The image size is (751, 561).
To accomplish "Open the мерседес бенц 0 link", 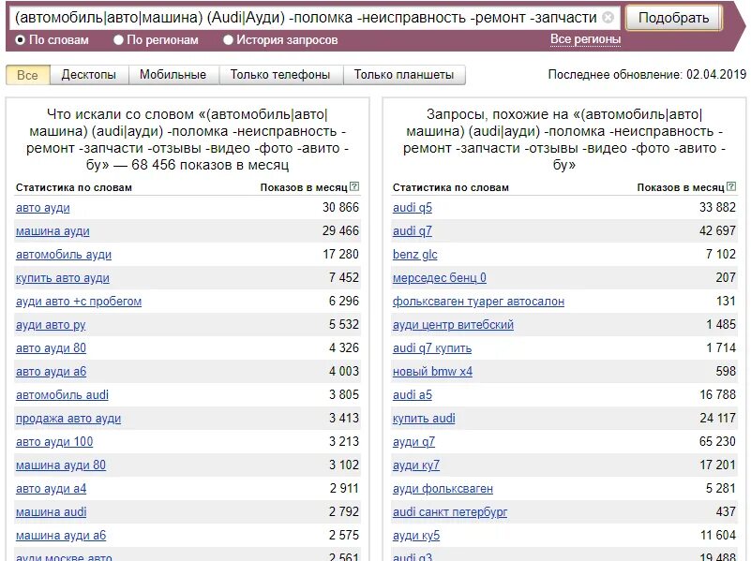I will point(439,278).
